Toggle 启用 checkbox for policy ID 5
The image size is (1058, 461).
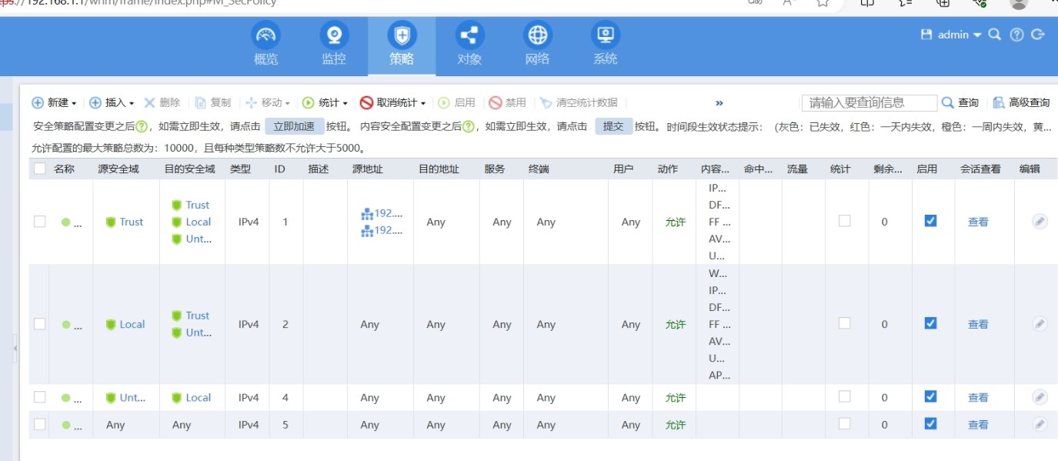930,423
